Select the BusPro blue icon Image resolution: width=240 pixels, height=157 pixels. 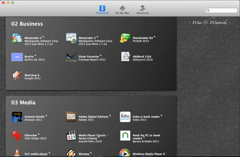point(17,57)
